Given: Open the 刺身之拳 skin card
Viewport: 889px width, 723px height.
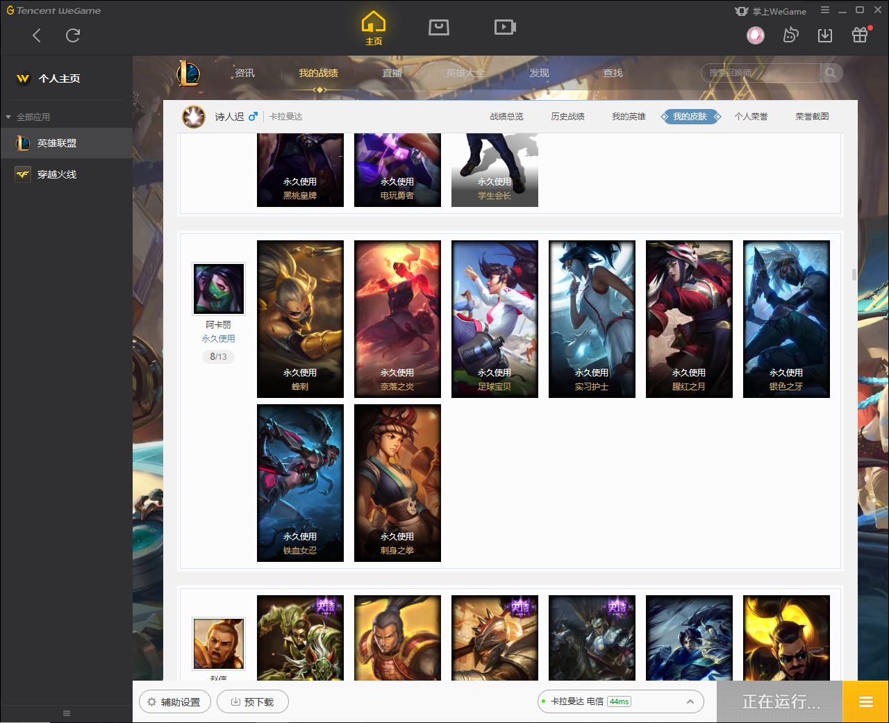Looking at the screenshot, I should coord(397,483).
